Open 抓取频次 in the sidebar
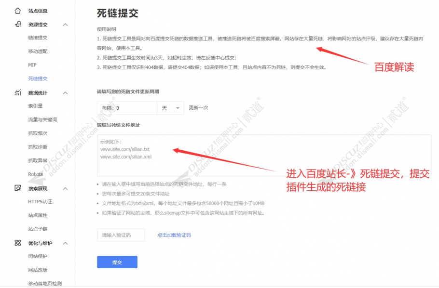 point(38,133)
